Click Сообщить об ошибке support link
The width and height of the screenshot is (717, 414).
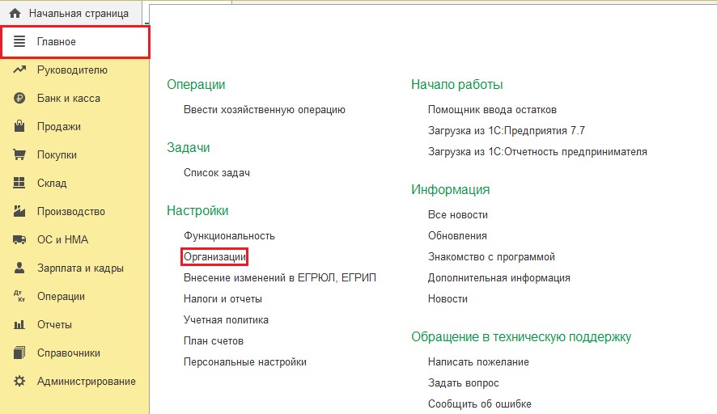(x=479, y=404)
